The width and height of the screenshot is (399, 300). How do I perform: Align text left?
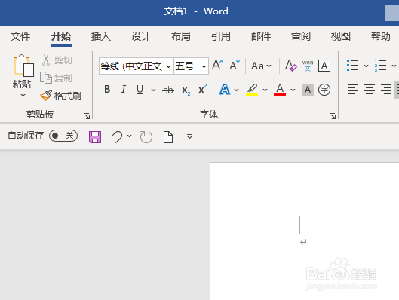353,90
